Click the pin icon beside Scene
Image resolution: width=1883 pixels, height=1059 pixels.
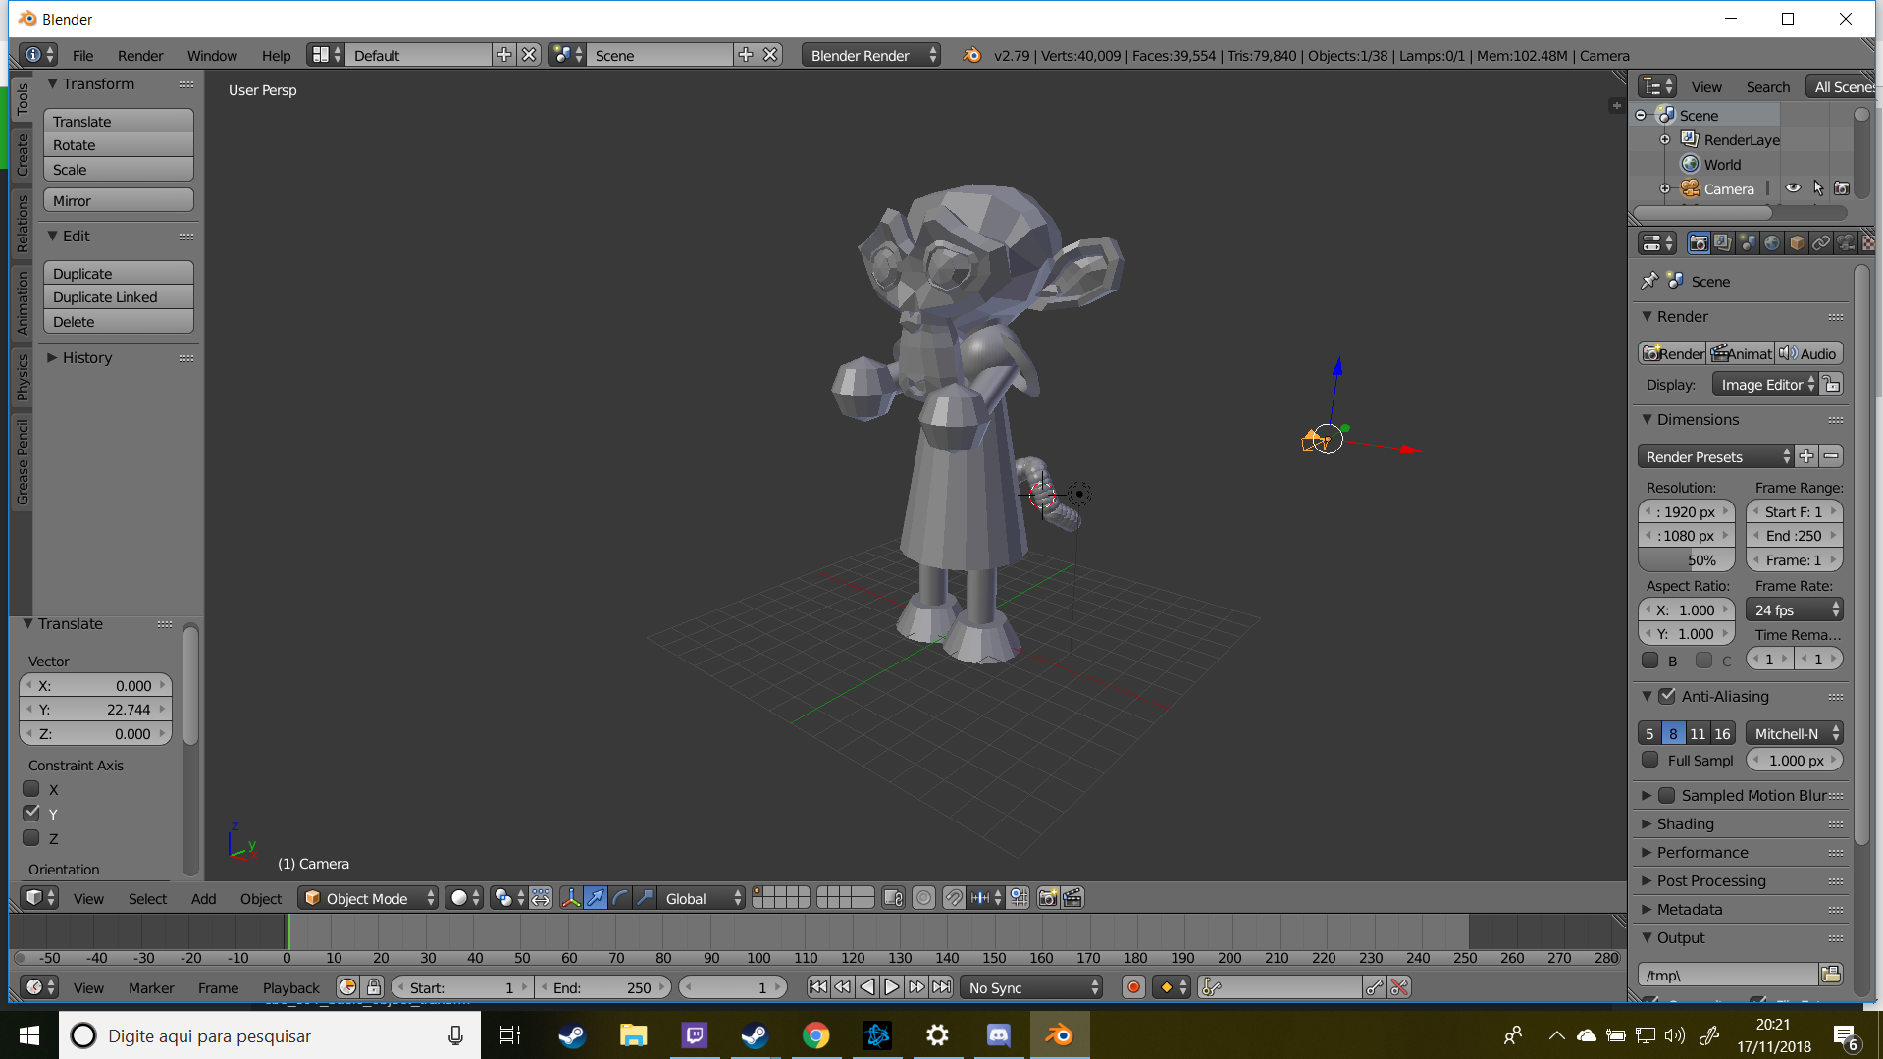tap(1649, 281)
